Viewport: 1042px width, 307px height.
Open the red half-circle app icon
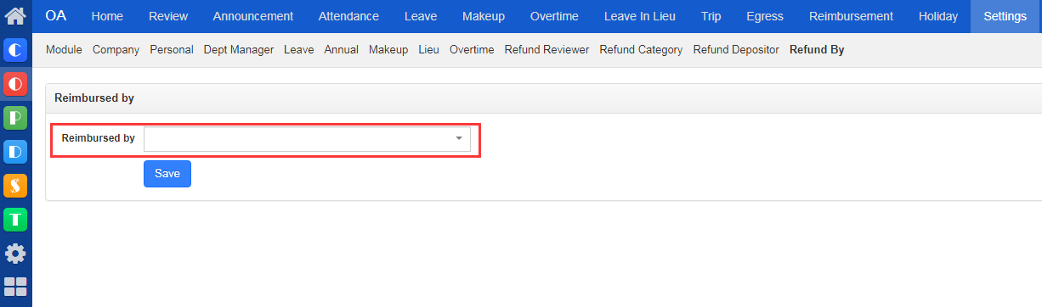(x=15, y=84)
